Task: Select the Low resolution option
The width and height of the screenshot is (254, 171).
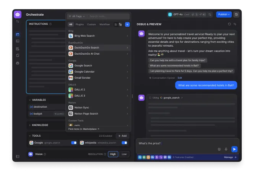Action: point(124,154)
